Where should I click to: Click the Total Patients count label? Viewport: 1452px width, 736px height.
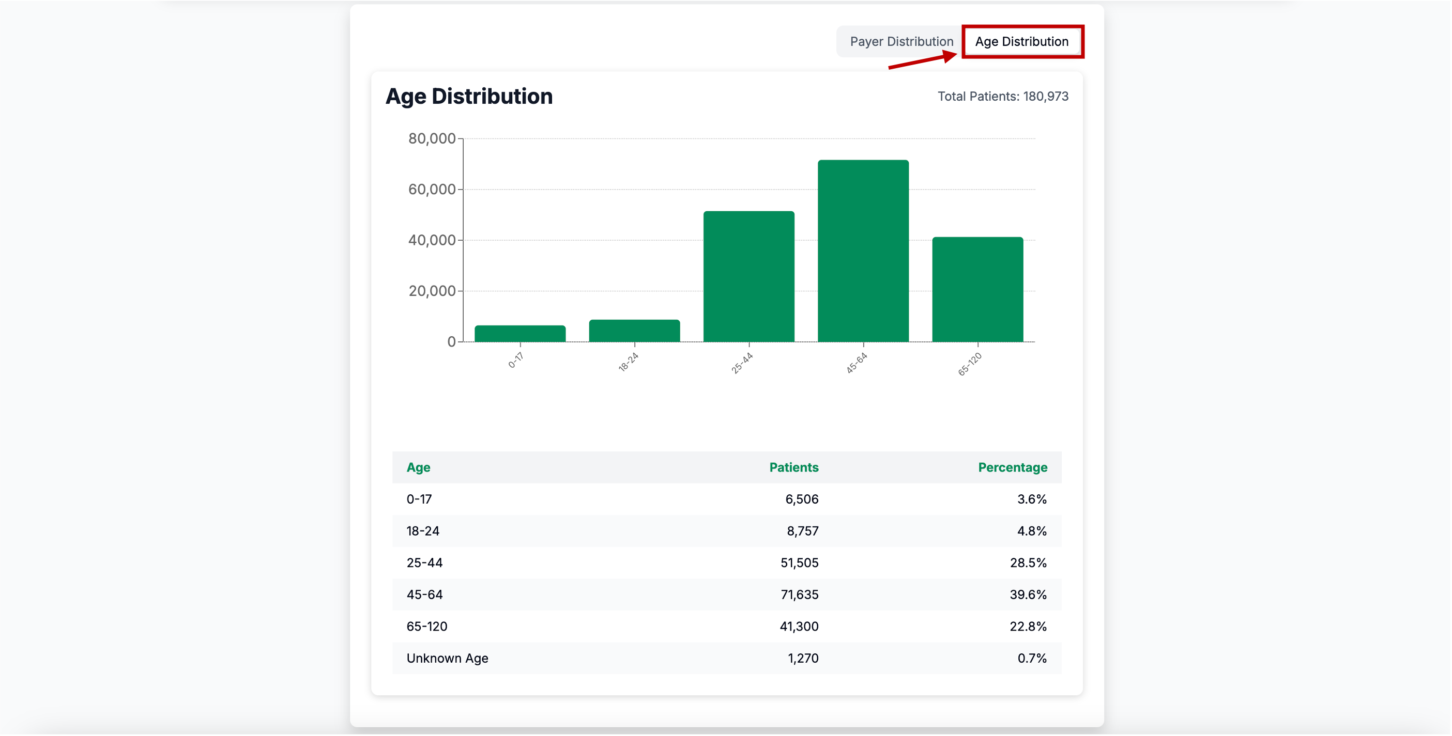click(1002, 96)
